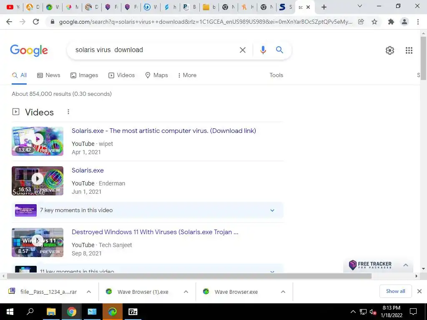Reload the current page

36,22
